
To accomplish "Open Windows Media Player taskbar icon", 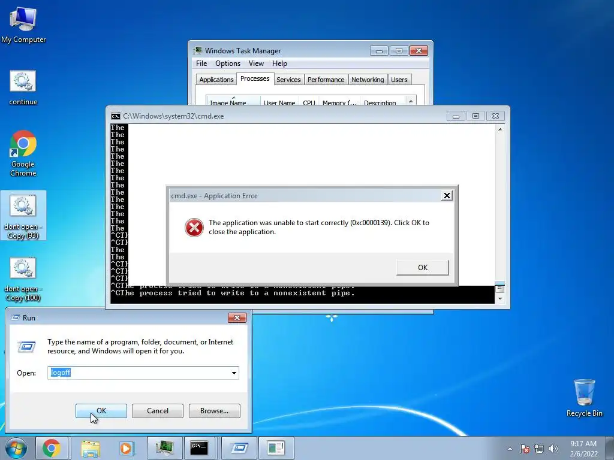I will click(127, 448).
